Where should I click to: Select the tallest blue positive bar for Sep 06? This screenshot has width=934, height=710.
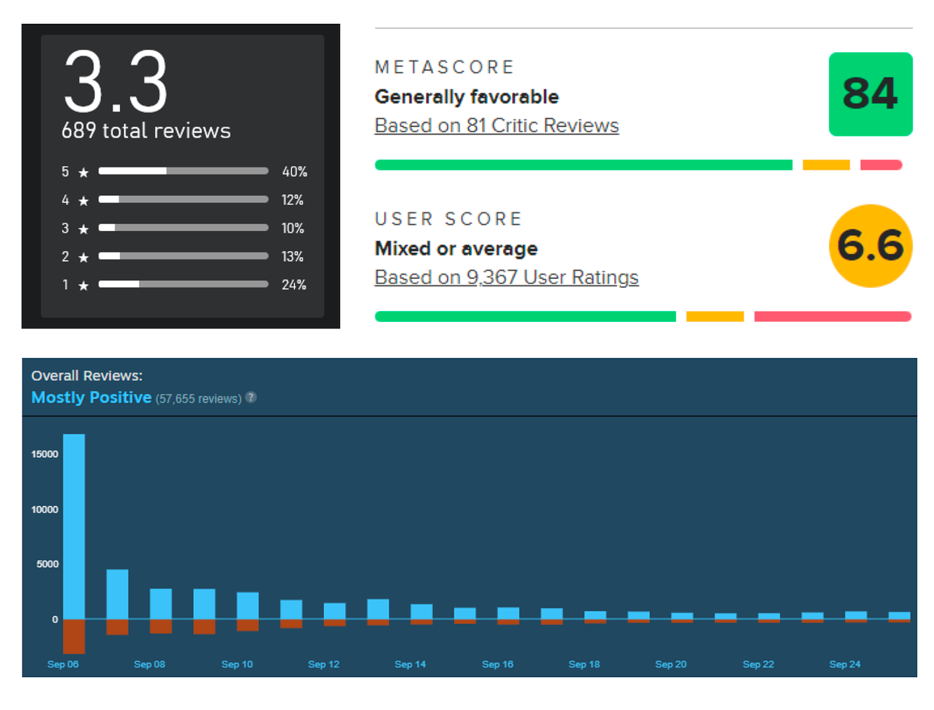[x=74, y=526]
